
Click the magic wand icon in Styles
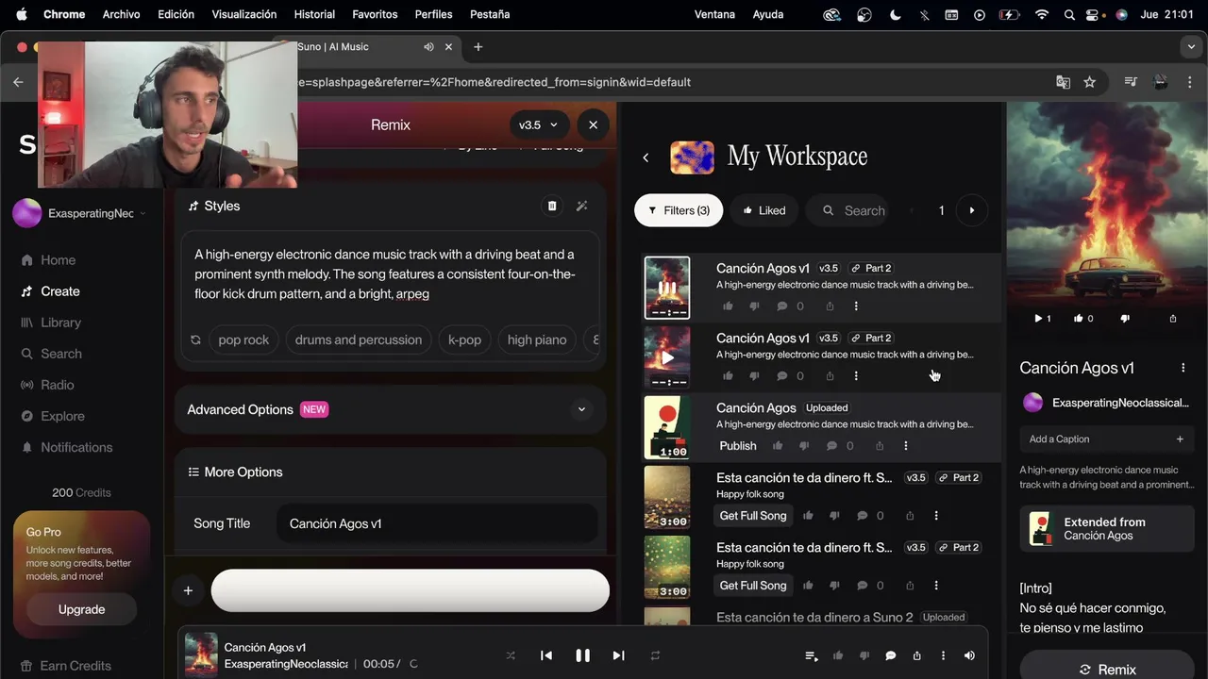tap(582, 206)
